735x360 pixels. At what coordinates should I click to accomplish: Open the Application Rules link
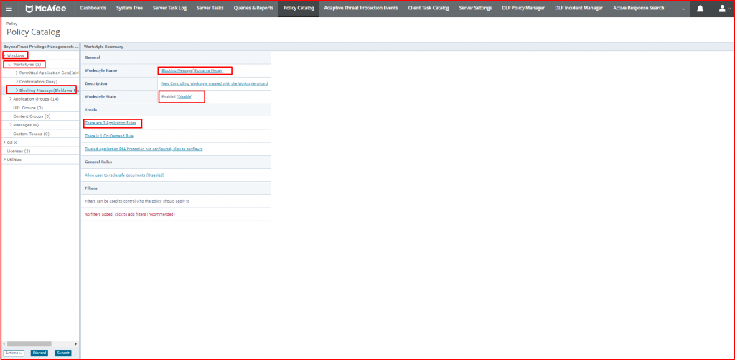tap(111, 123)
